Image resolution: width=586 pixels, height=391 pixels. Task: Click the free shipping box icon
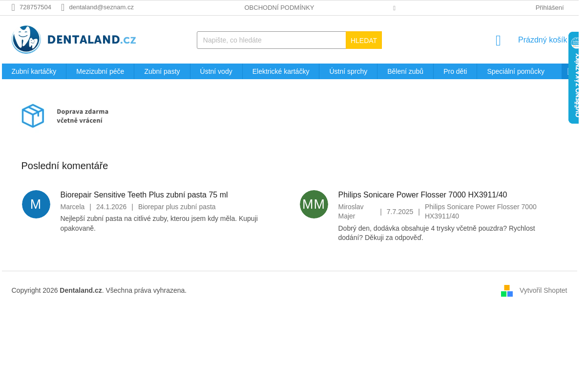[x=33, y=116]
